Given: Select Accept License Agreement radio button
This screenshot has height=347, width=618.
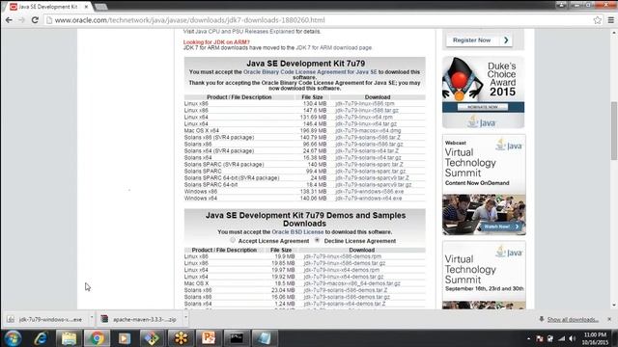Looking at the screenshot, I should [233, 240].
